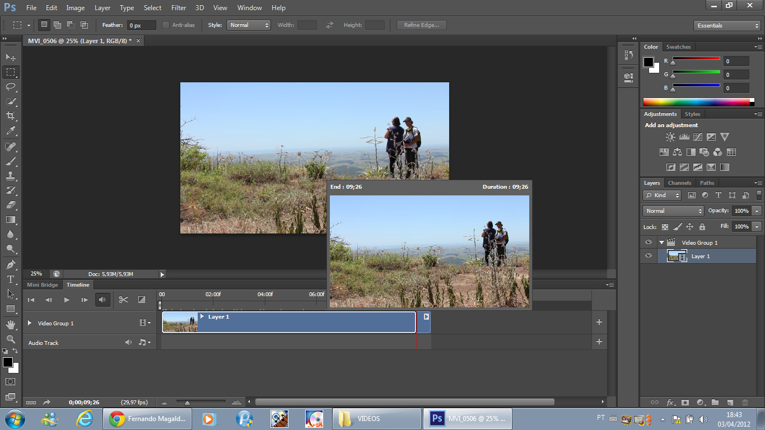This screenshot has height=430, width=765.
Task: Mute audio playback in the Timeline
Action: click(103, 300)
